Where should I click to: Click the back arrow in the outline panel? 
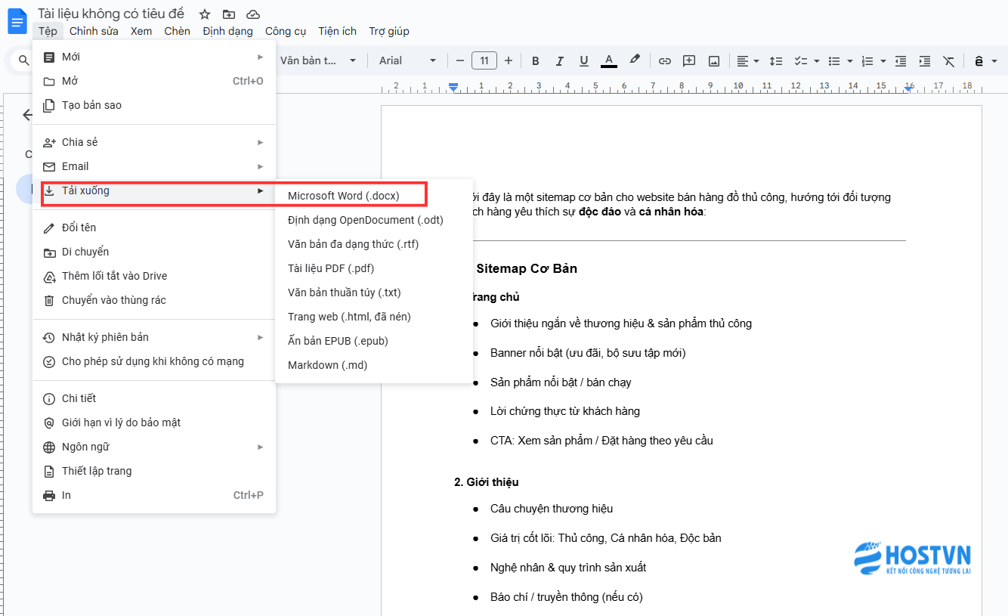click(28, 115)
